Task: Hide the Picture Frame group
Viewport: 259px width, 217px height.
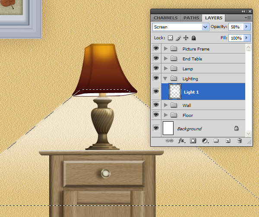Action: [156, 49]
